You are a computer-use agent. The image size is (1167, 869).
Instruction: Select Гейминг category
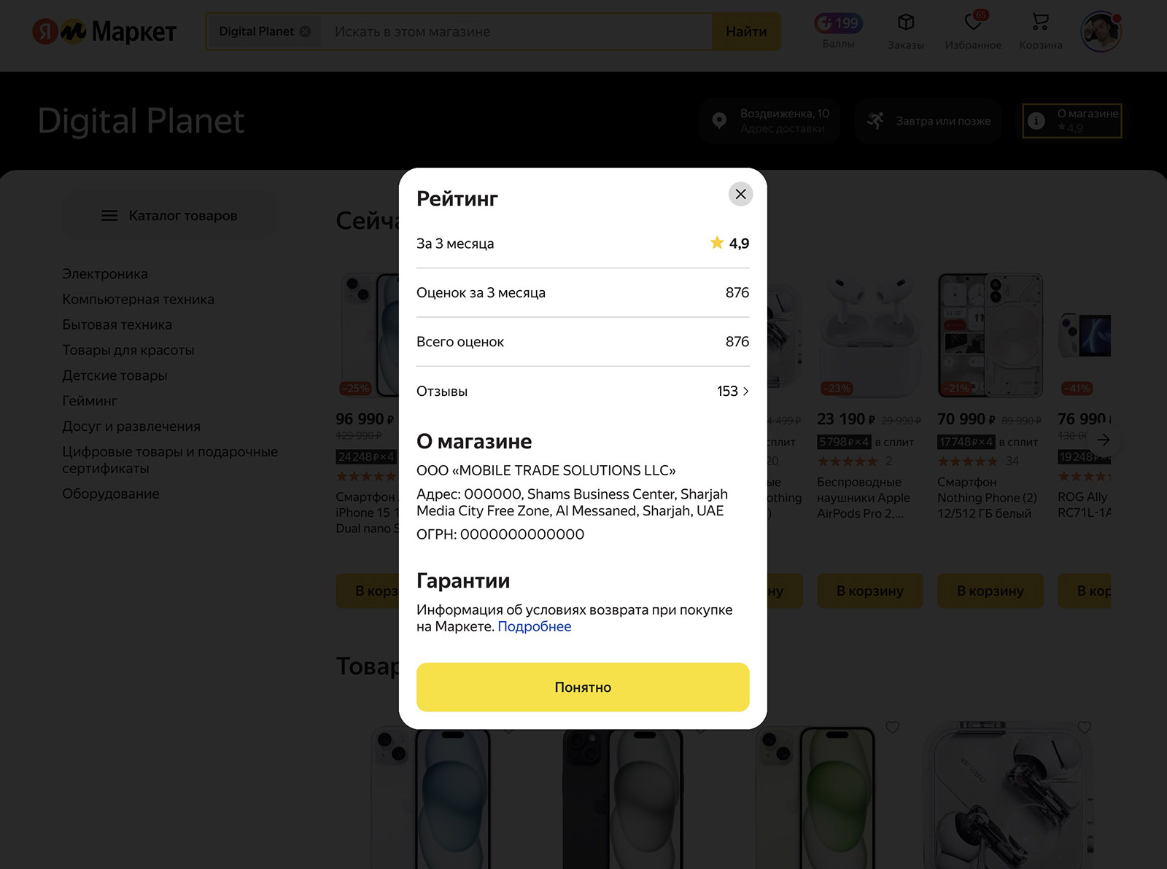click(x=90, y=401)
